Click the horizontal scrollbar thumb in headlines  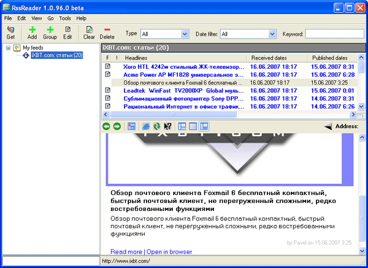tap(173, 114)
